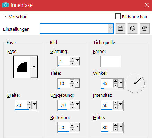This screenshot has height=138, width=152.
Task: Click the Winkel angle dial
Action: pos(135,83)
